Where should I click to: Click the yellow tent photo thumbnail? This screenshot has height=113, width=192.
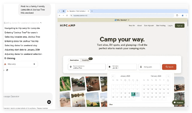click(92, 99)
